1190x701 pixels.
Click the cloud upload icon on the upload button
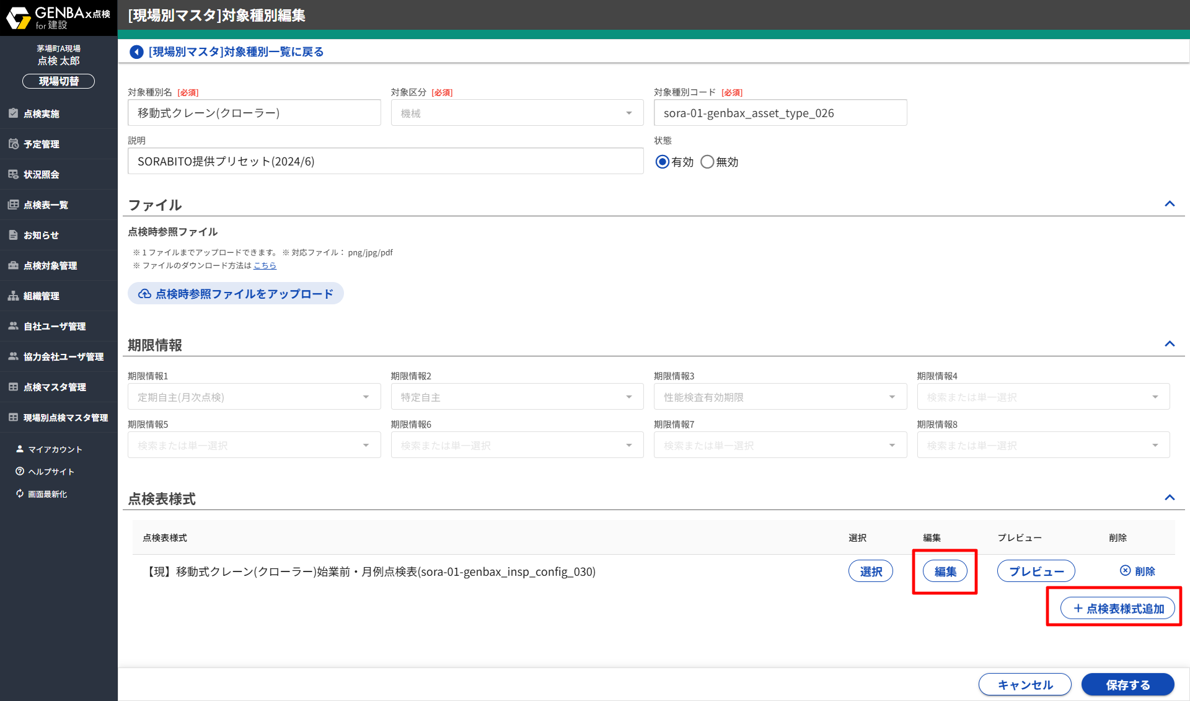tap(144, 294)
